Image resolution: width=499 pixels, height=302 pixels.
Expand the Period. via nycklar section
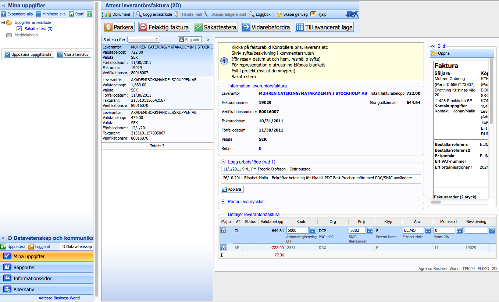click(x=223, y=201)
